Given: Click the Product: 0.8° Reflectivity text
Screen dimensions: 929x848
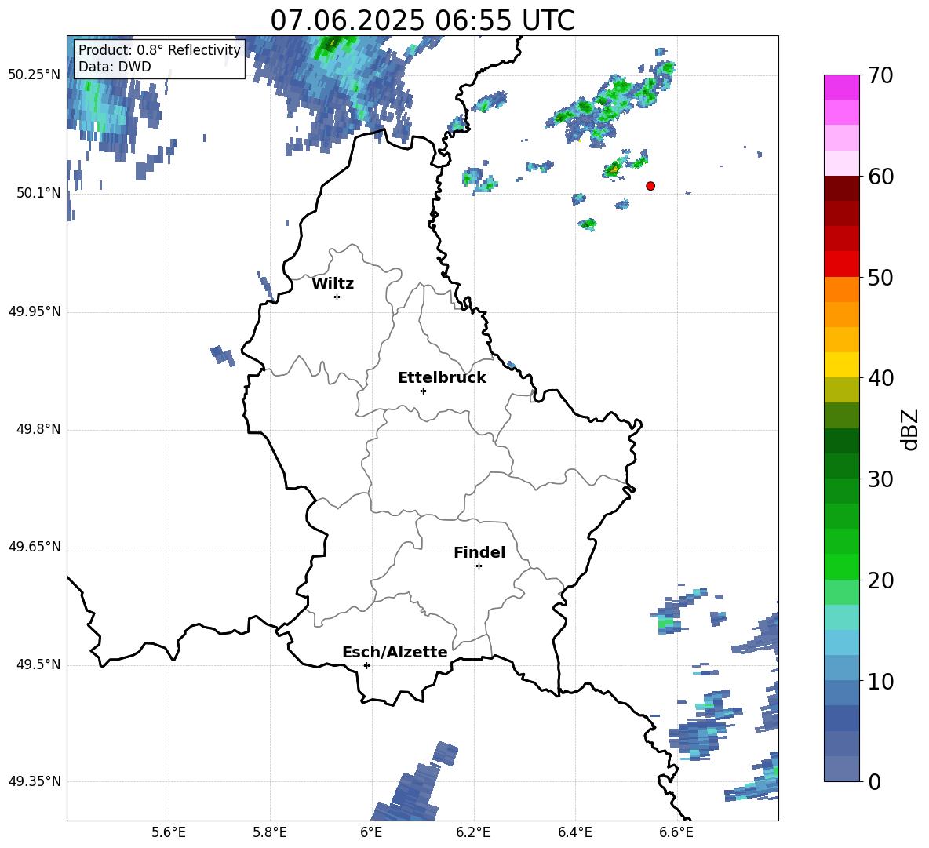Looking at the screenshot, I should click(x=159, y=49).
